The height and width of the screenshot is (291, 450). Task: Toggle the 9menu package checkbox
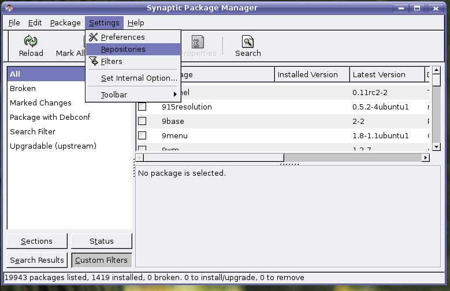142,135
